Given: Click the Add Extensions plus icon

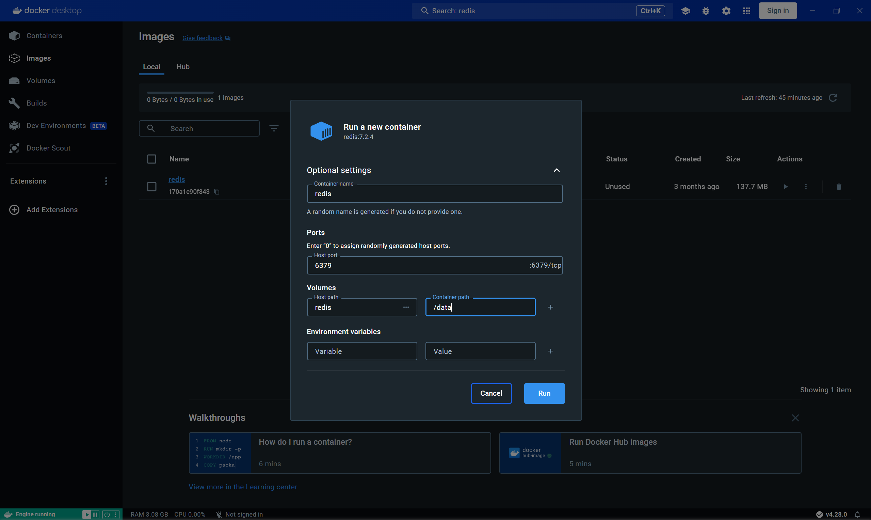Looking at the screenshot, I should 14,209.
